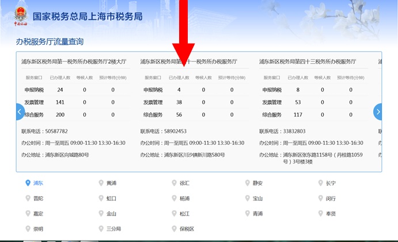Select the 杨浦 district

(x=184, y=198)
